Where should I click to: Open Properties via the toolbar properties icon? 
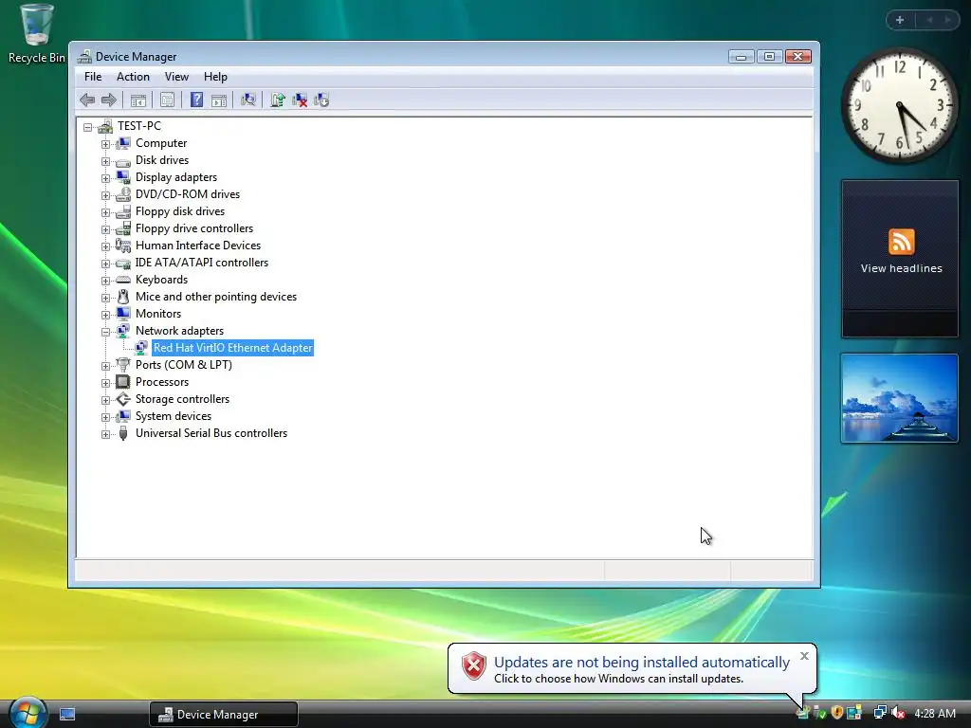[x=167, y=100]
